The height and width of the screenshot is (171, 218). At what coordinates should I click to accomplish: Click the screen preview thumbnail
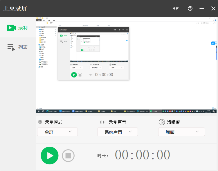pos(126,65)
